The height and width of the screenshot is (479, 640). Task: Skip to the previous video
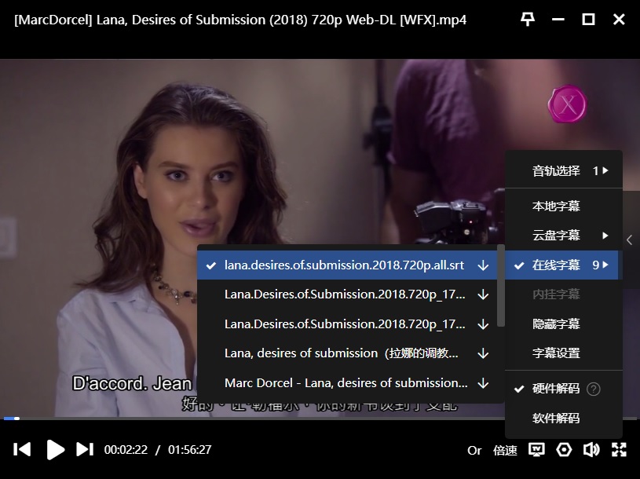pos(23,449)
